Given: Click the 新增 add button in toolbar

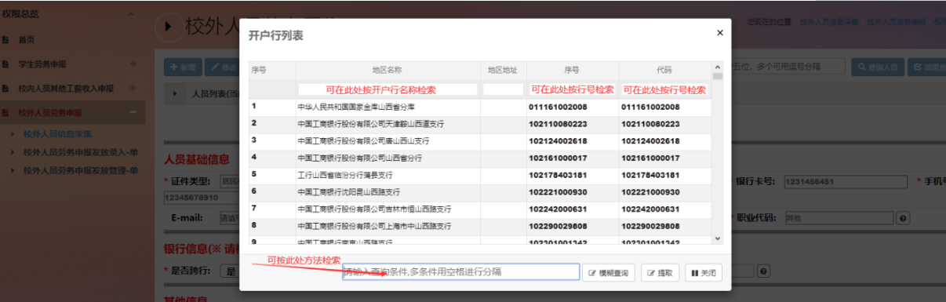Looking at the screenshot, I should tap(184, 68).
